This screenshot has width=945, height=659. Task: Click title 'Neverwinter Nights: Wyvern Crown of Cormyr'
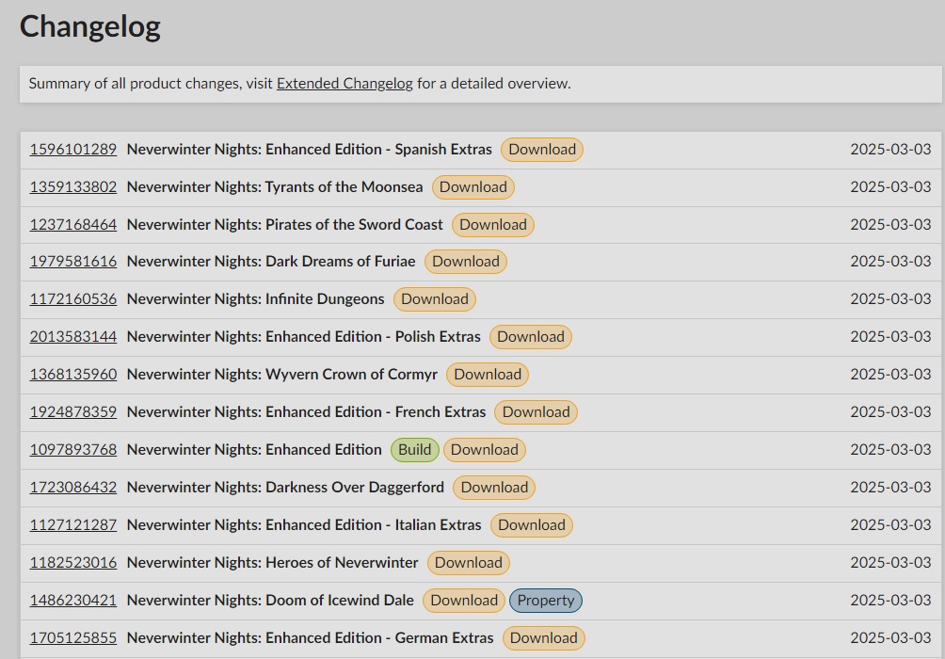click(x=282, y=375)
